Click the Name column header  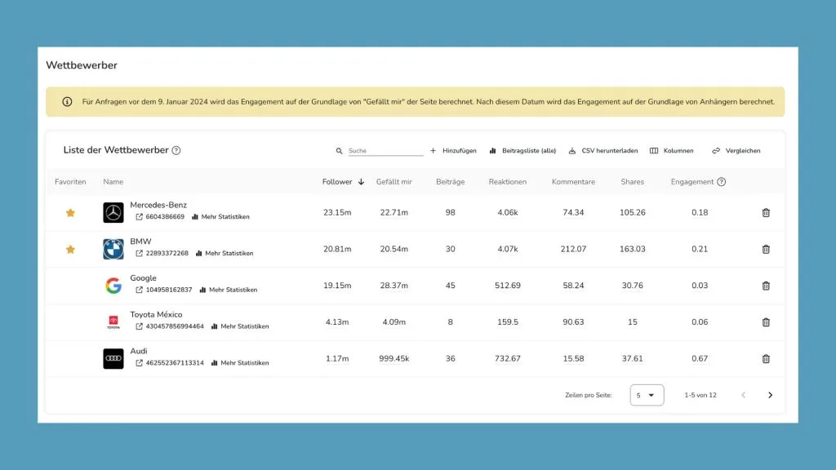click(x=113, y=182)
